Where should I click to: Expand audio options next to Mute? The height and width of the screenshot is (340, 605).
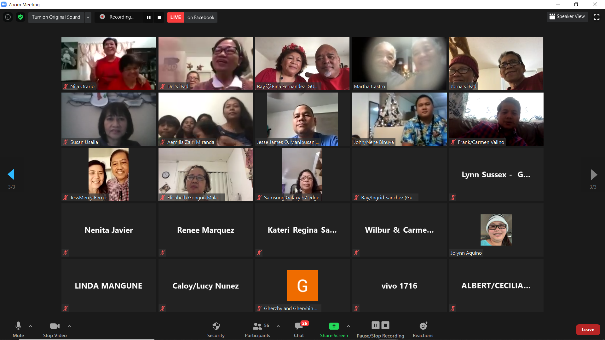pos(31,326)
